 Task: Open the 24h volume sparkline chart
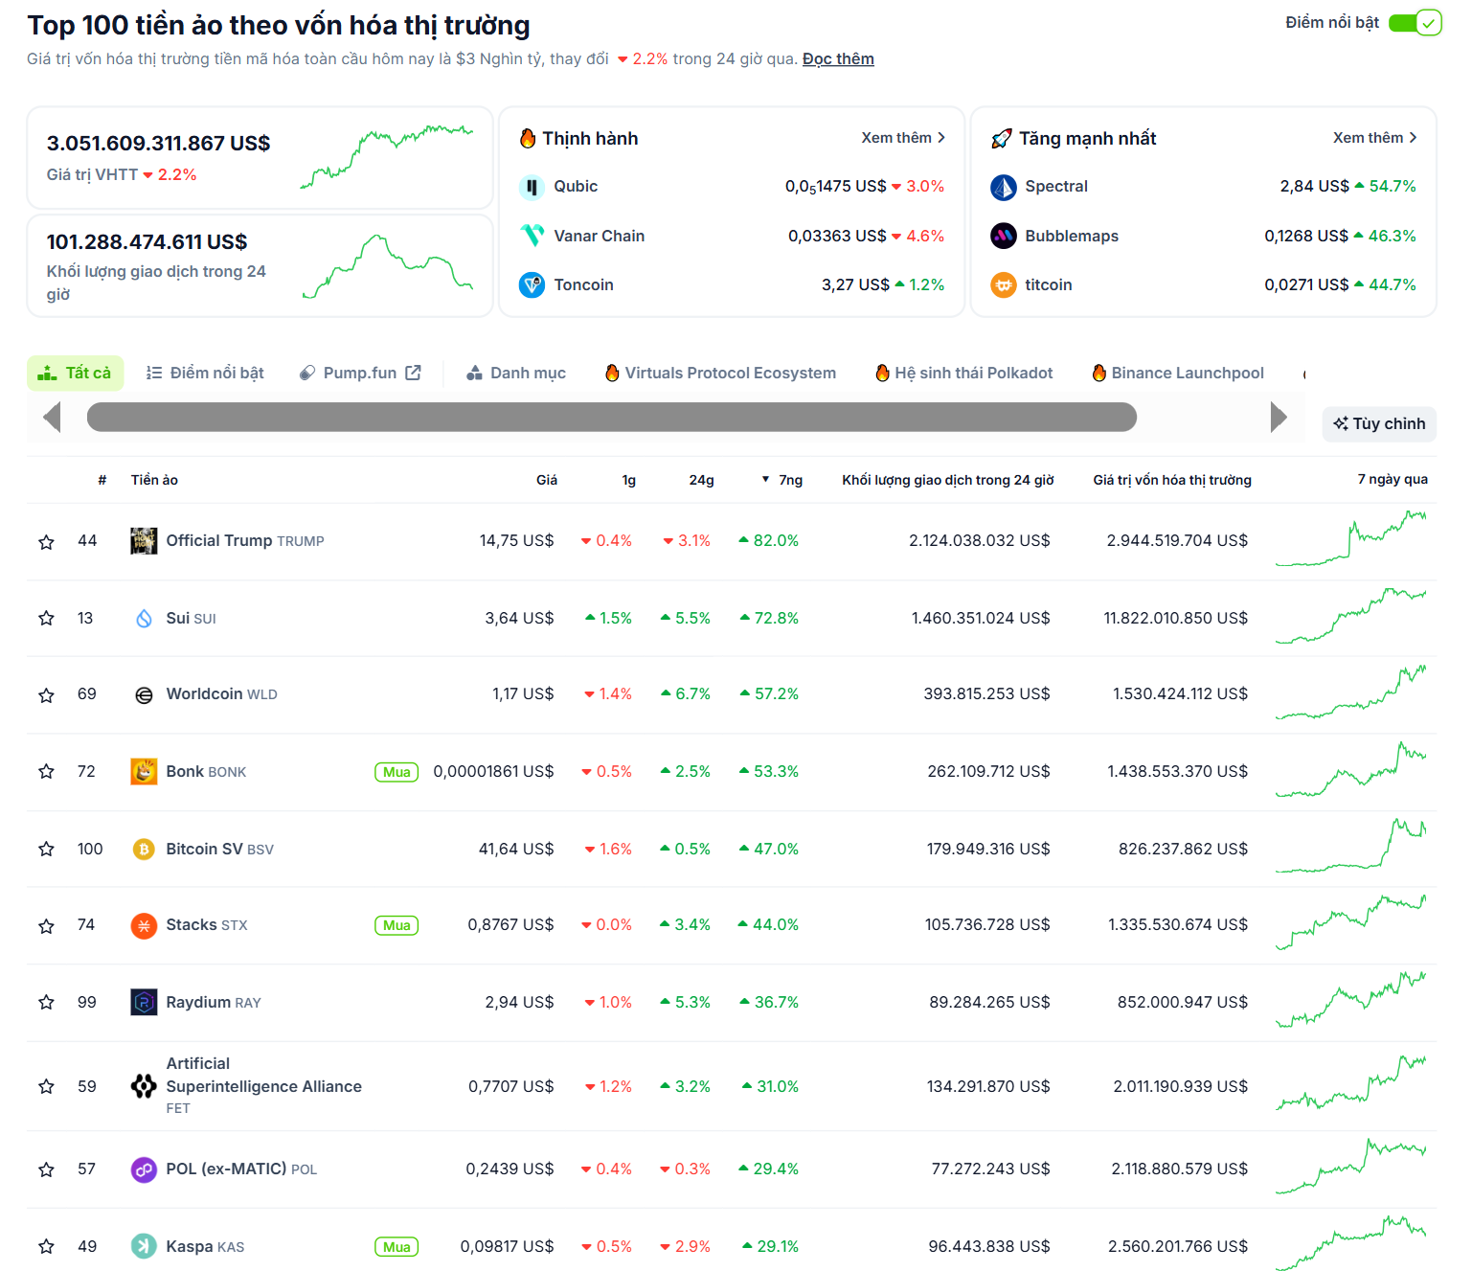pyautogui.click(x=387, y=265)
